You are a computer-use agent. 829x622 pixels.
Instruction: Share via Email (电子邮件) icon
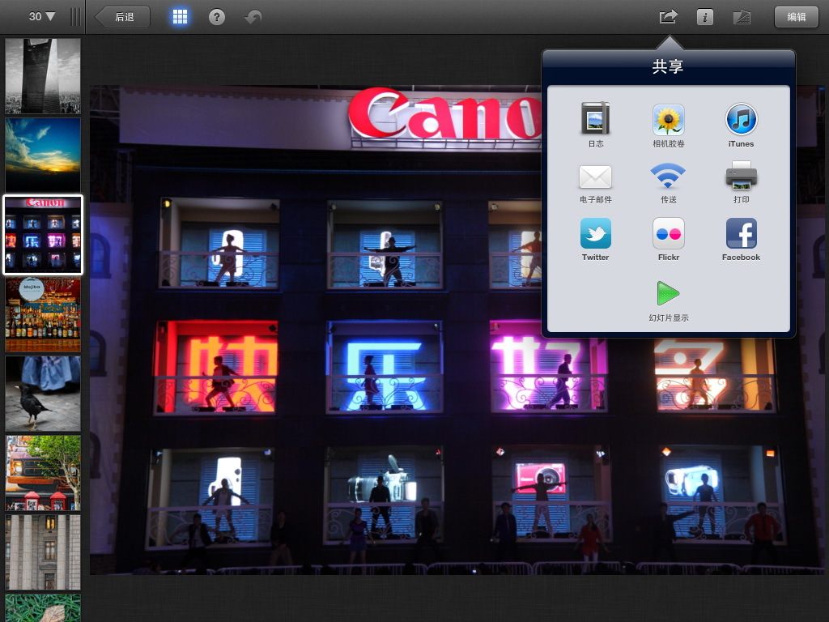595,177
